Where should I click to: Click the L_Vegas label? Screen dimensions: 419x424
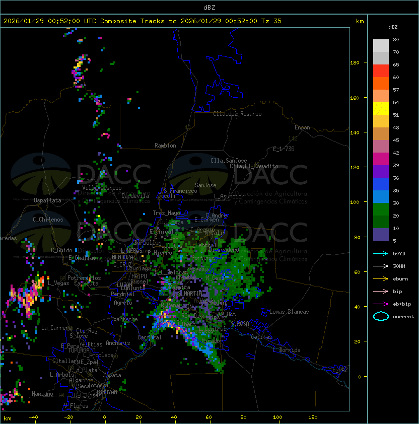click(x=58, y=283)
